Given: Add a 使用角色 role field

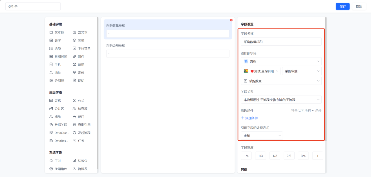Looking at the screenshot, I should 58,169.
